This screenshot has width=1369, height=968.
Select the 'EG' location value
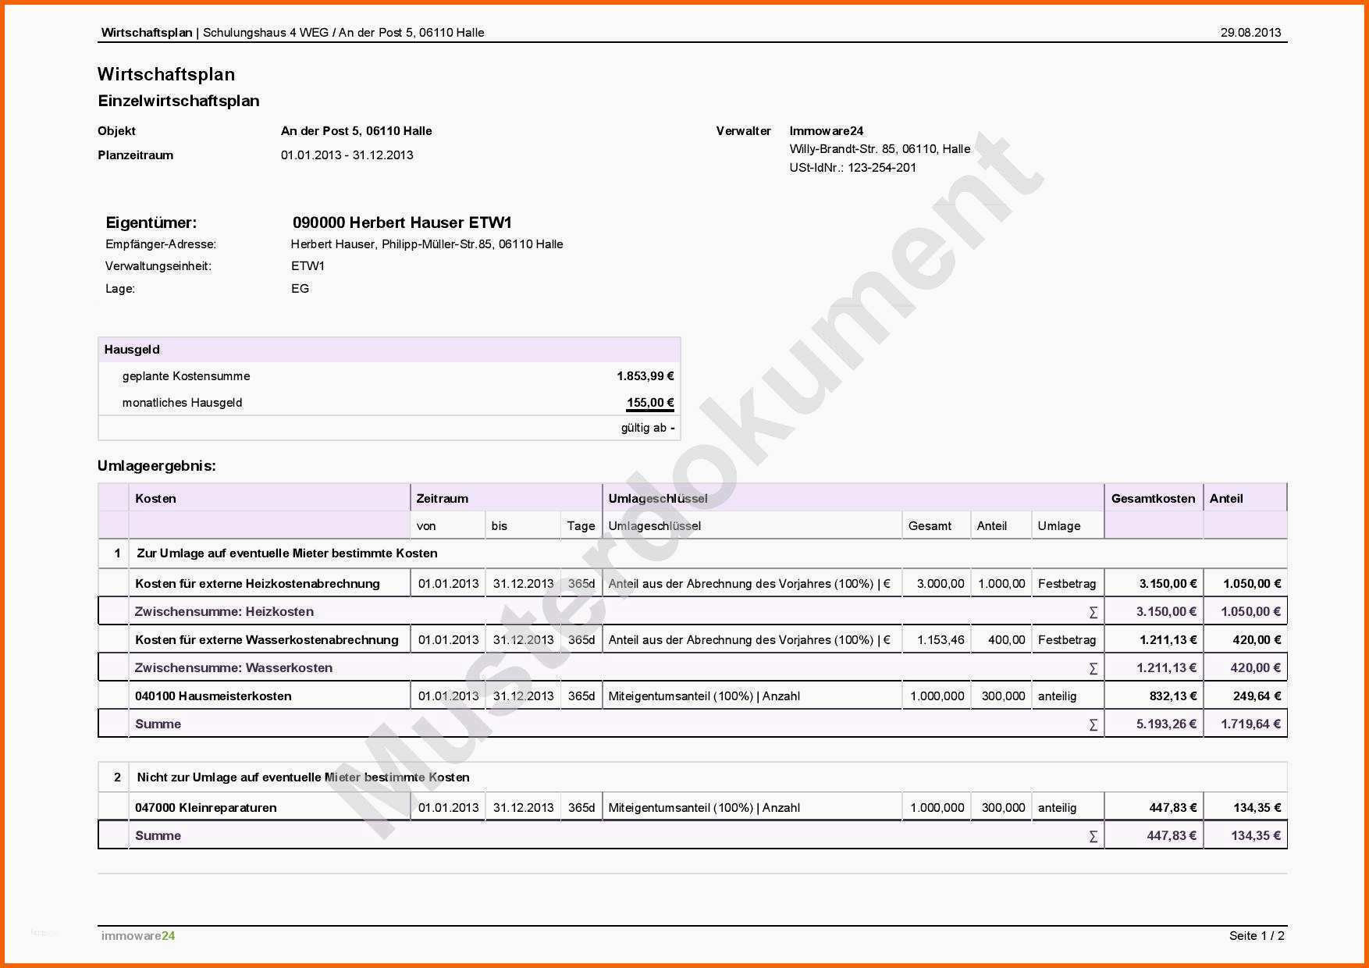[300, 289]
